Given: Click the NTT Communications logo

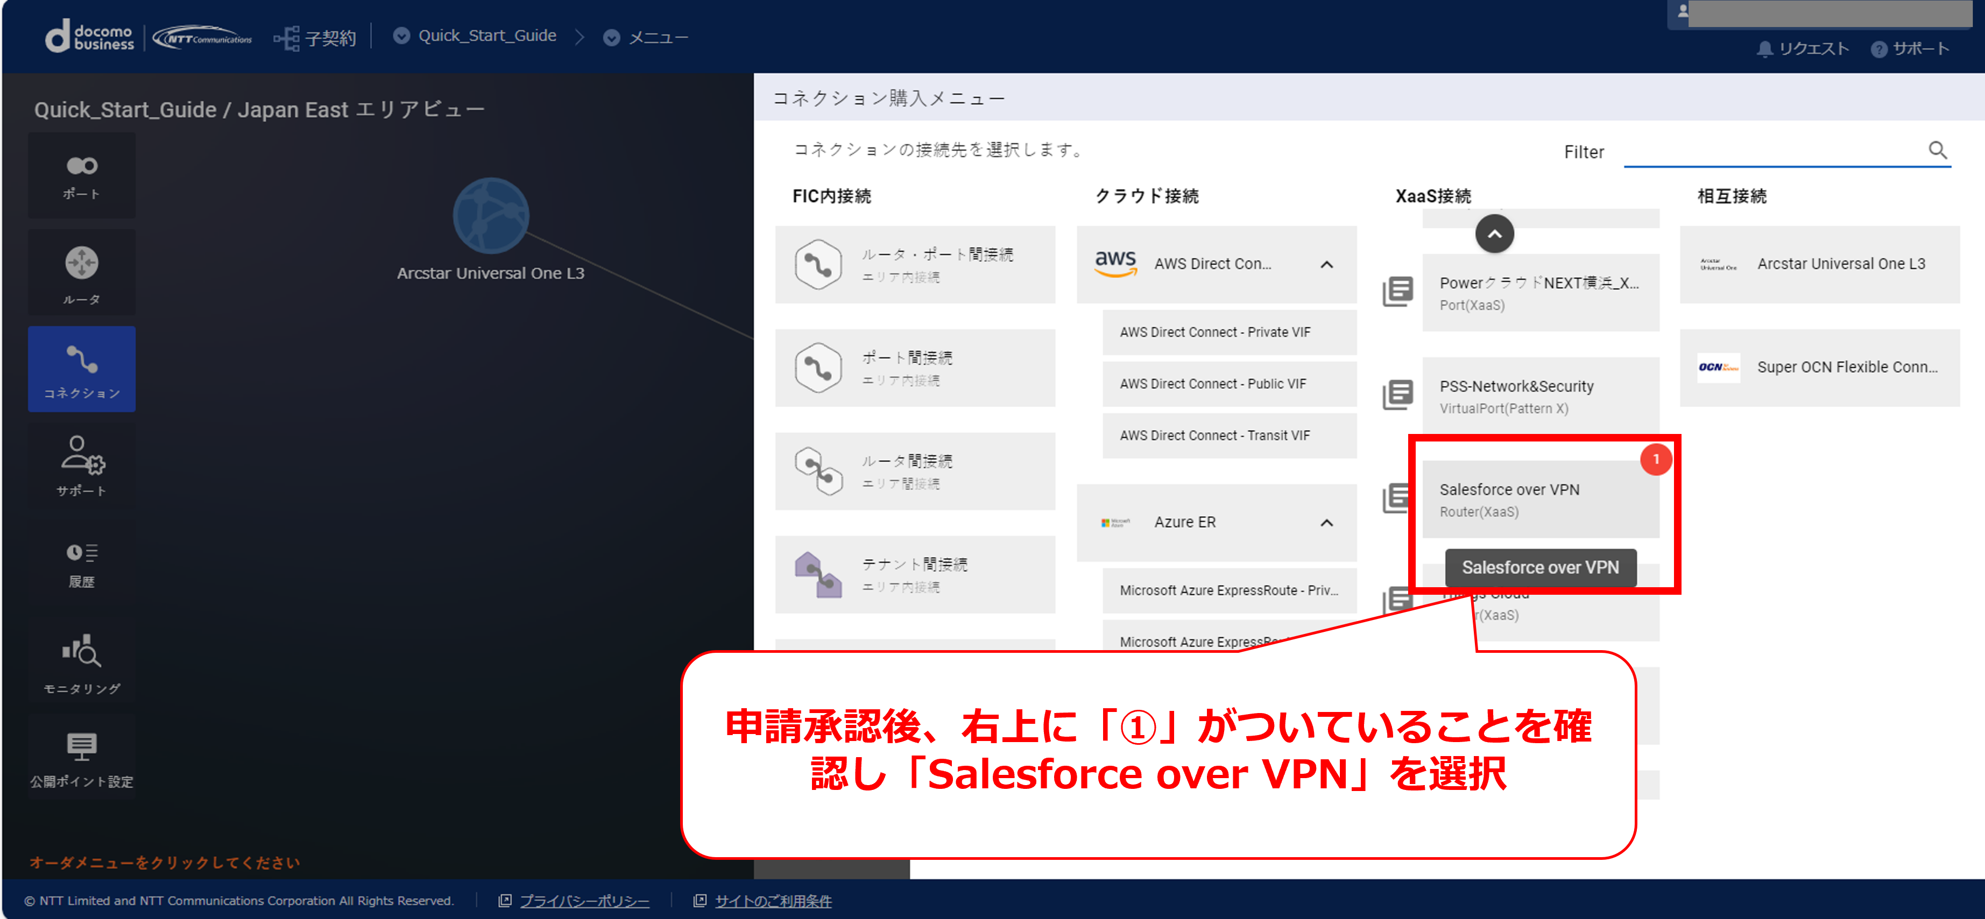Looking at the screenshot, I should (x=202, y=38).
